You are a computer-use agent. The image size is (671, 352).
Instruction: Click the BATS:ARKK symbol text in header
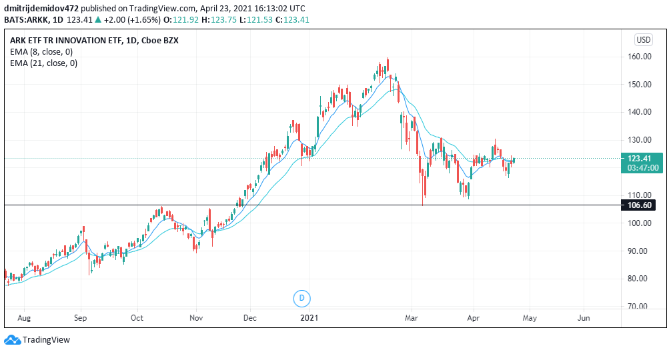pyautogui.click(x=27, y=20)
